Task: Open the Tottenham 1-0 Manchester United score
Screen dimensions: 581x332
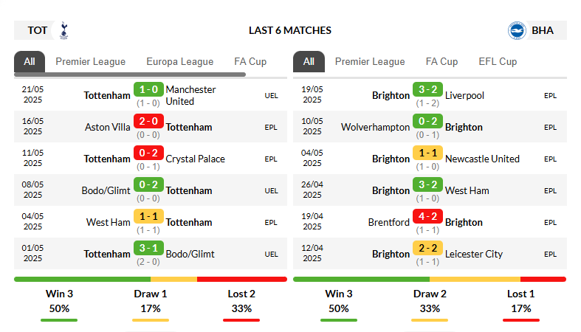Action: [148, 89]
